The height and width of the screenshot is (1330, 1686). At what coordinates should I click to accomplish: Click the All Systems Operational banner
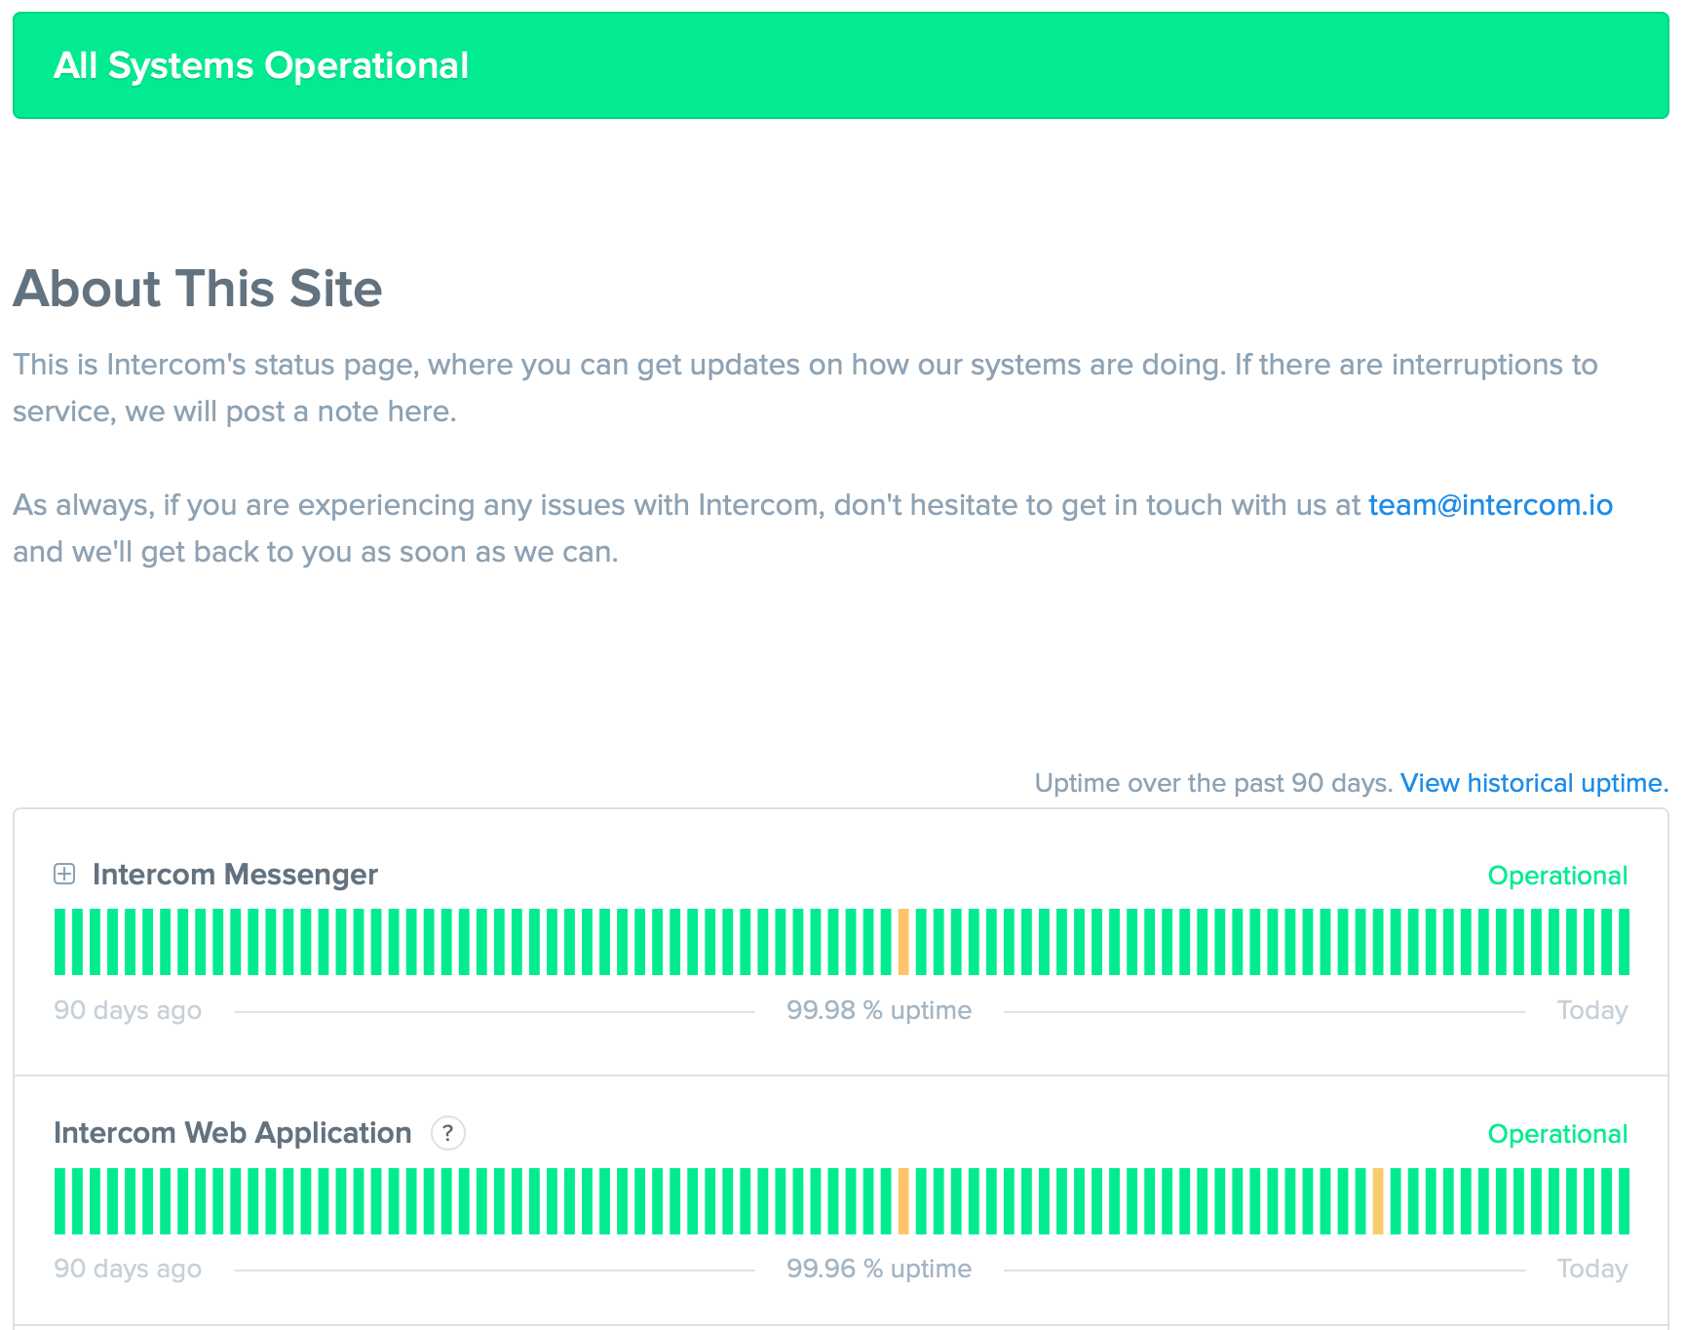tap(840, 65)
